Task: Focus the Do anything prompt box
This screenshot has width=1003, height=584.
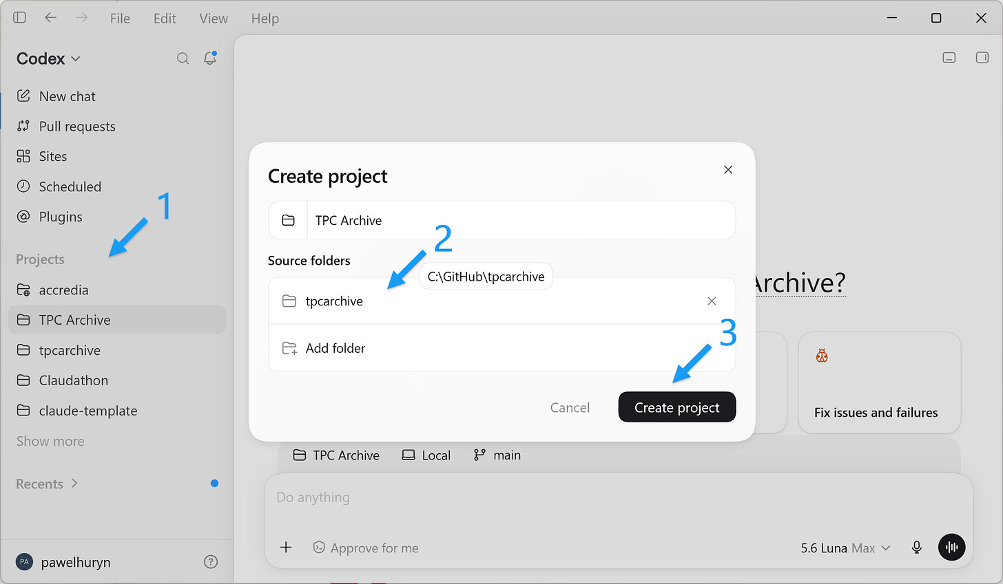Action: coord(618,497)
